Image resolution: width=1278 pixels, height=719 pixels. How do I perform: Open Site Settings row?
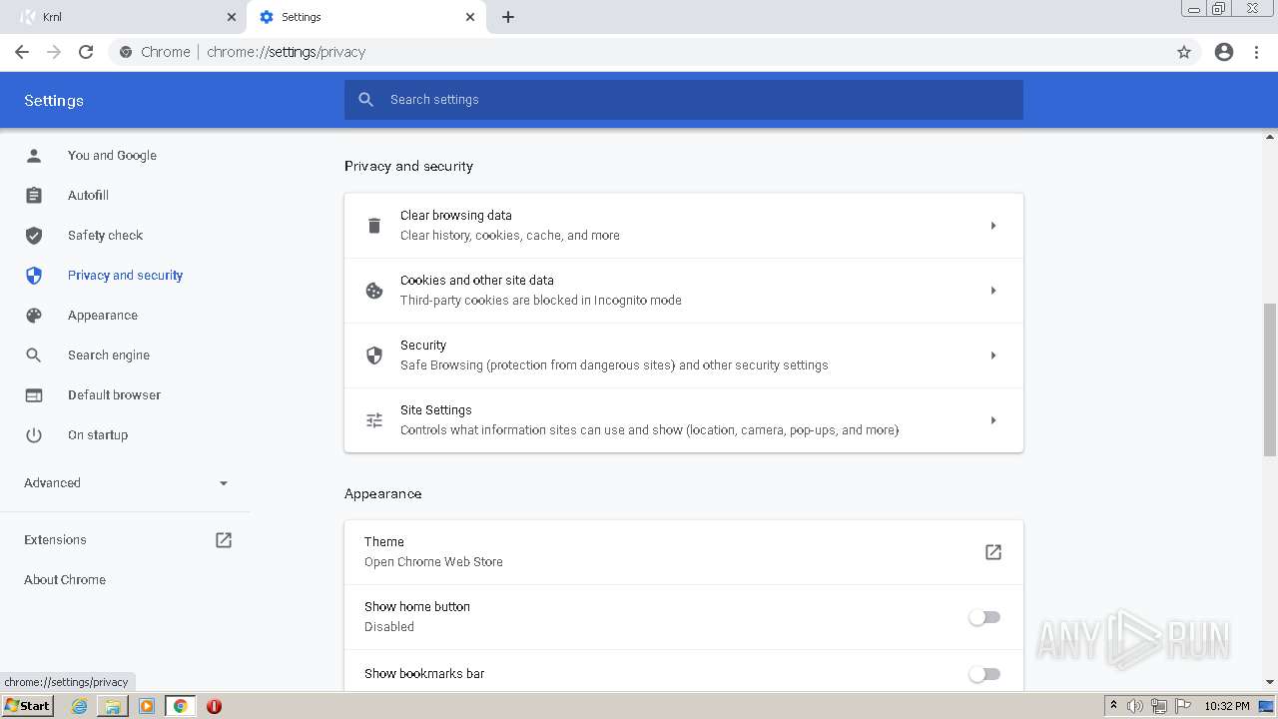[684, 420]
